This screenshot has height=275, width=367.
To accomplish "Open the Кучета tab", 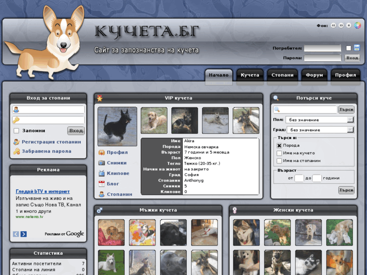I will (x=250, y=75).
